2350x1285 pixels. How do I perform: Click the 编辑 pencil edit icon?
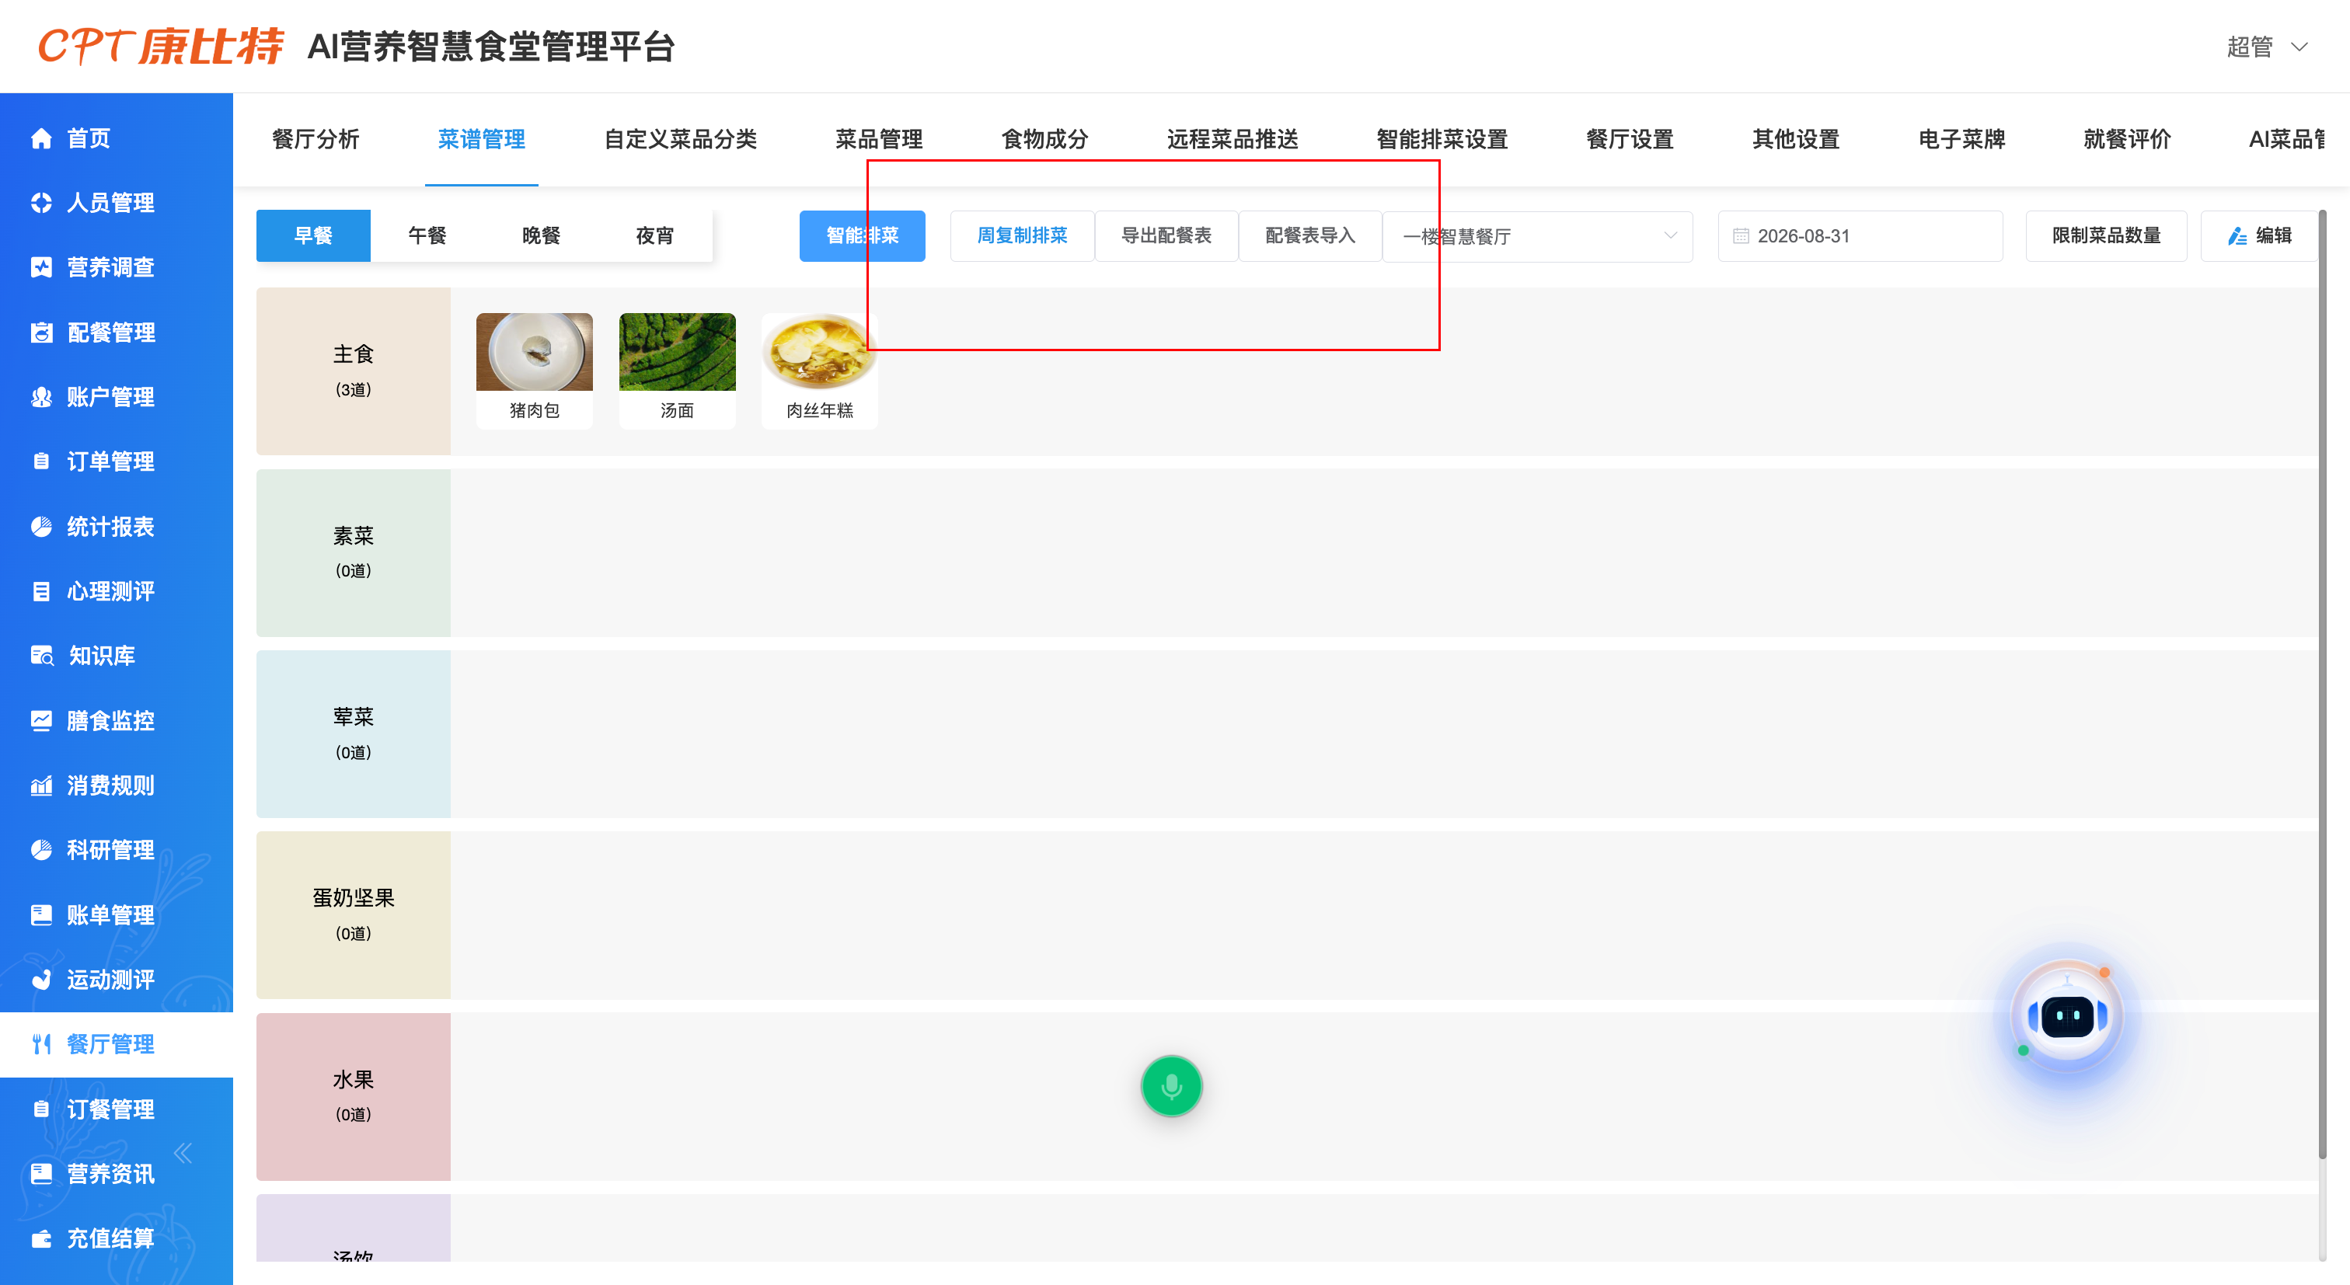click(2237, 236)
